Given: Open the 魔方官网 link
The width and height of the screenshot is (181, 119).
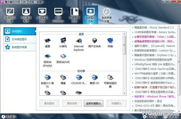Looking at the screenshot, I should click(x=150, y=117).
